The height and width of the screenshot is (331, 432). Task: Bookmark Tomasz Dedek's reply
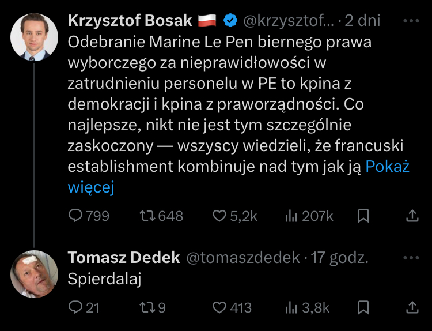(363, 307)
